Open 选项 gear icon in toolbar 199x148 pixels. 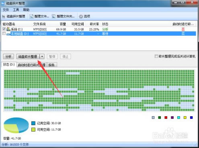click(81, 16)
